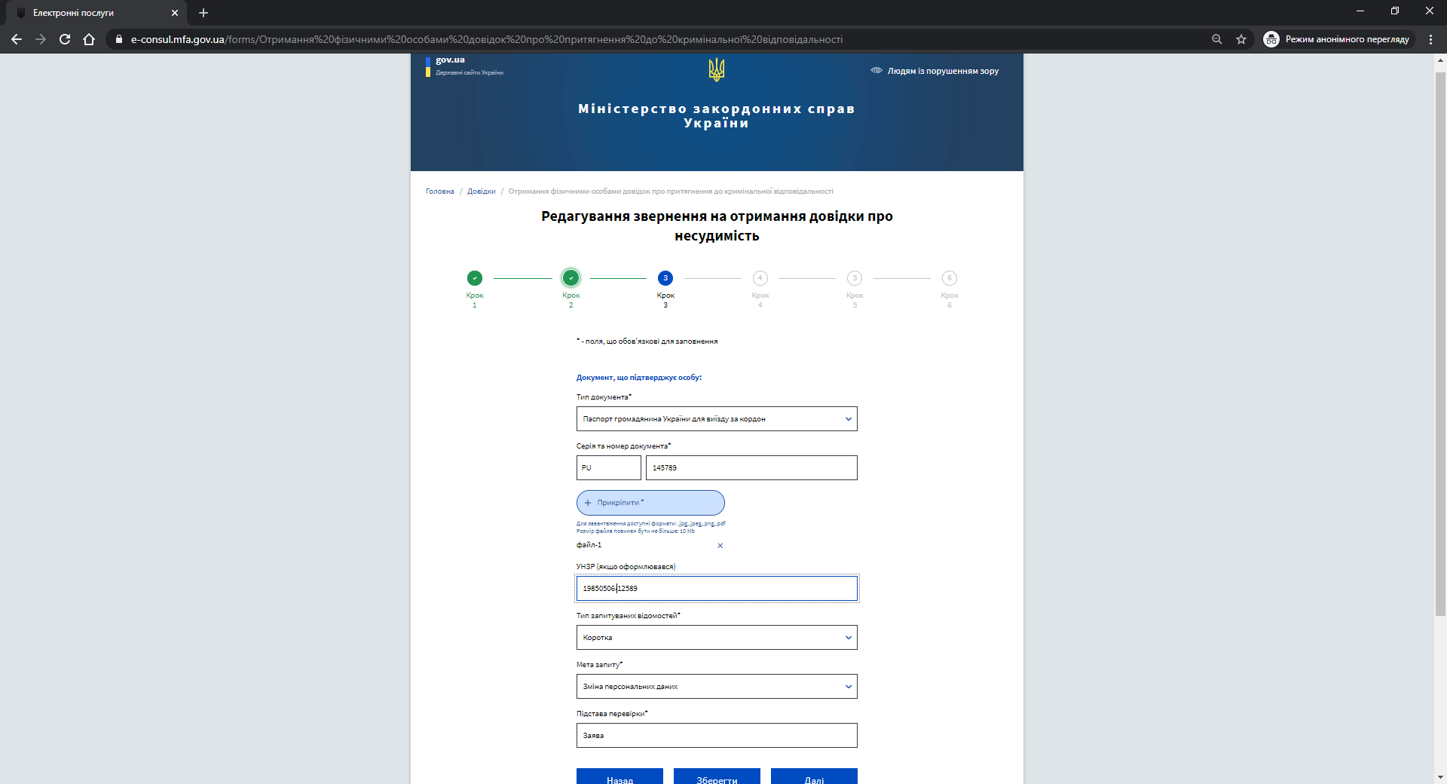1447x784 pixels.
Task: Click the document series field PU
Action: [x=609, y=468]
